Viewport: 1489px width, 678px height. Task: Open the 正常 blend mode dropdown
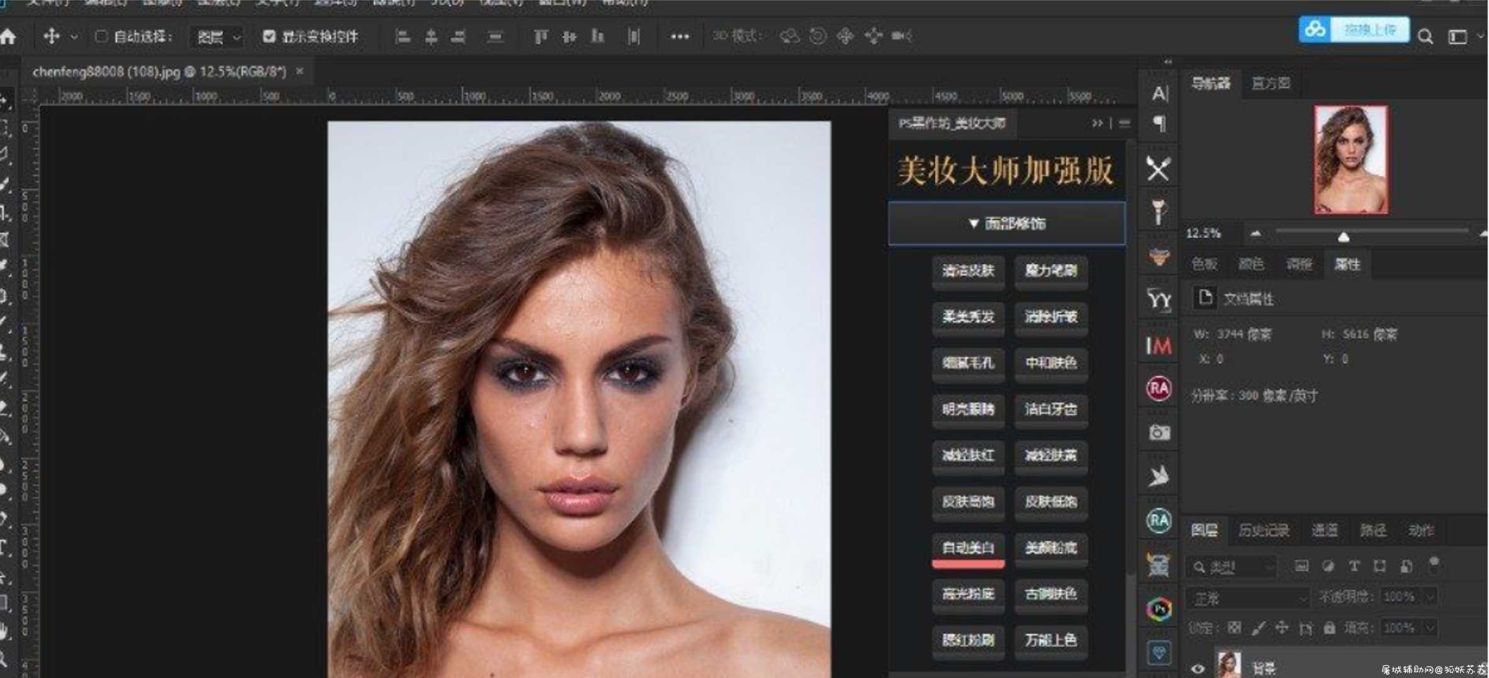(x=1247, y=598)
